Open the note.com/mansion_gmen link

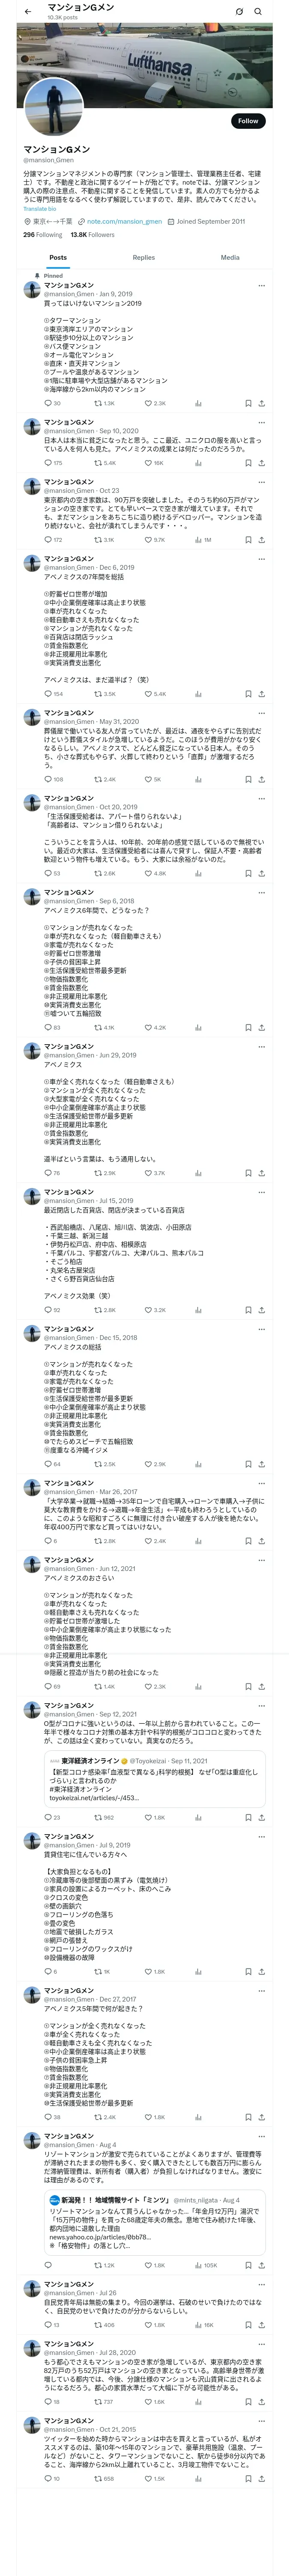(x=124, y=221)
